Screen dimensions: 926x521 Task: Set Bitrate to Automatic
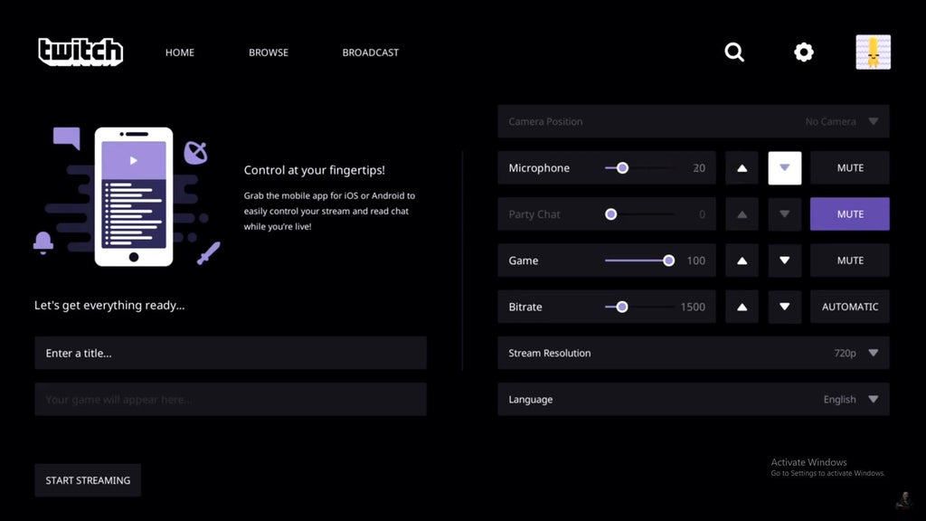tap(849, 307)
